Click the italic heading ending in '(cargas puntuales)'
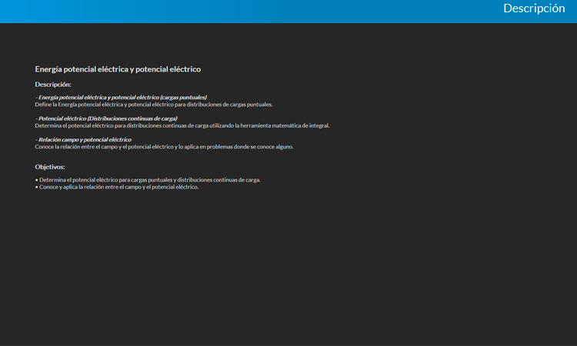The height and width of the screenshot is (346, 577). point(122,98)
